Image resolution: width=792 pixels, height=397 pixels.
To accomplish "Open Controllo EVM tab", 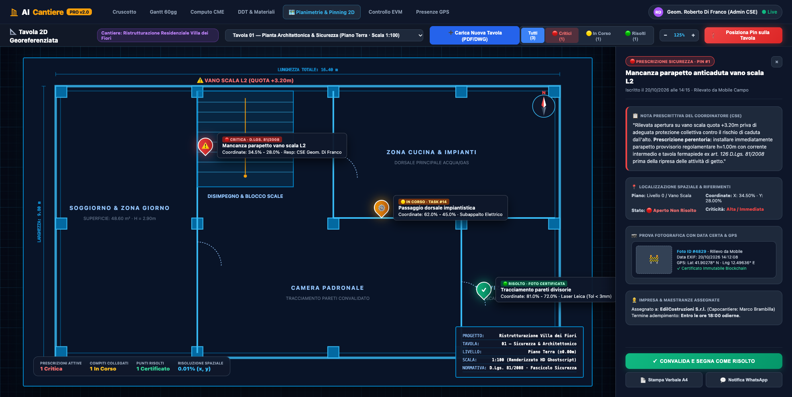I will [386, 12].
